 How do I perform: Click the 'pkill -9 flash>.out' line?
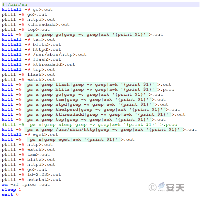(x=29, y=74)
